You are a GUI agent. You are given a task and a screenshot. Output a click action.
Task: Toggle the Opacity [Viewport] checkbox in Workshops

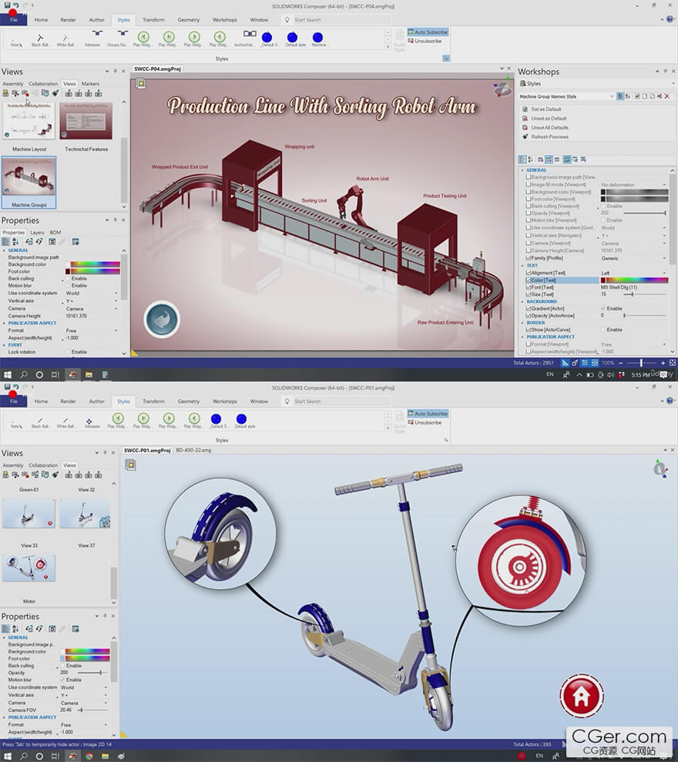[x=528, y=213]
